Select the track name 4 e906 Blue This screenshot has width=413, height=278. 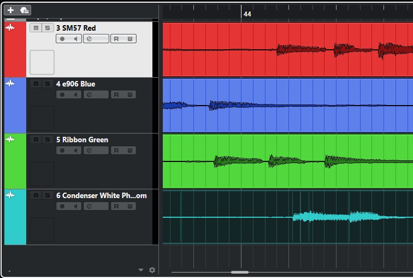[x=75, y=84]
